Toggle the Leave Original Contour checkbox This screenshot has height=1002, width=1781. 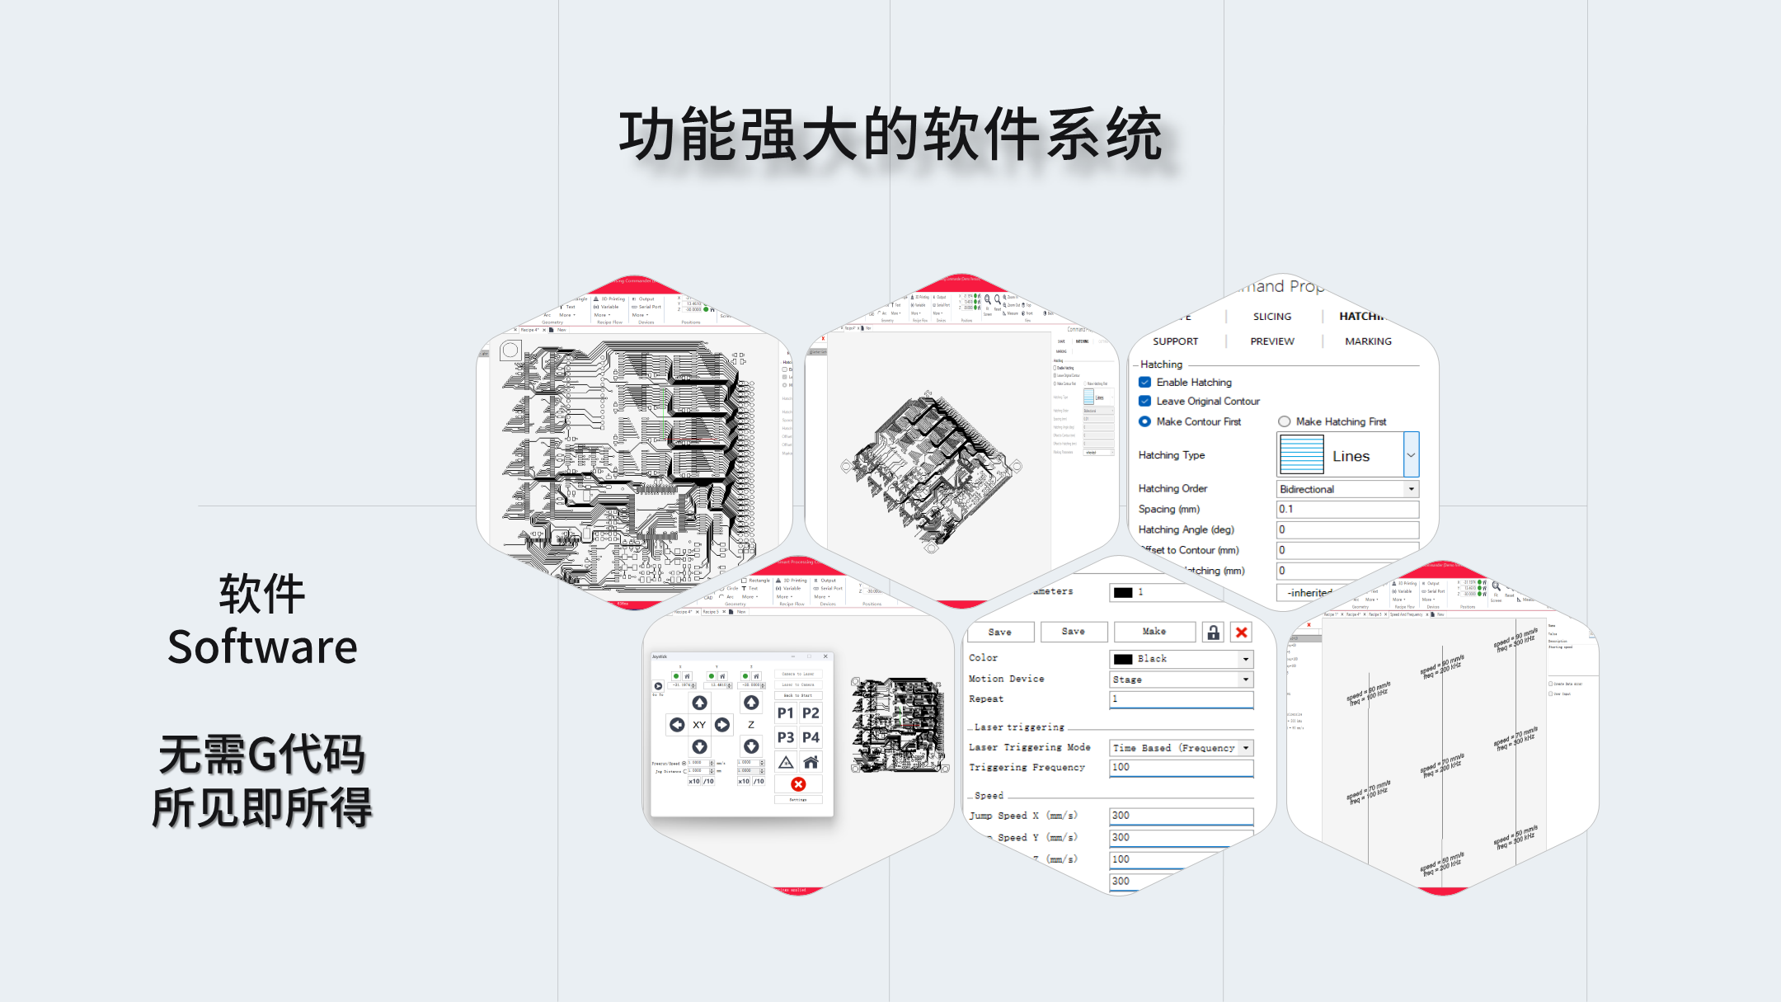(x=1145, y=401)
